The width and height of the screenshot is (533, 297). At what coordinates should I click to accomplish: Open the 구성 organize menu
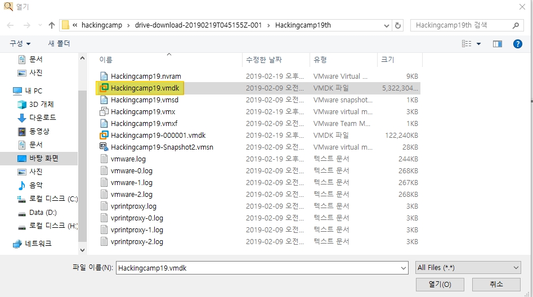pyautogui.click(x=20, y=43)
